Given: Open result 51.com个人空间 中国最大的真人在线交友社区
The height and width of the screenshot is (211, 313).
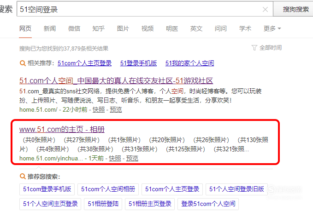Looking at the screenshot, I should click(116, 80).
